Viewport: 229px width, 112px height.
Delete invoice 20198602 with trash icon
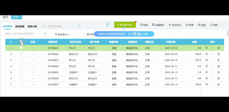218,54
